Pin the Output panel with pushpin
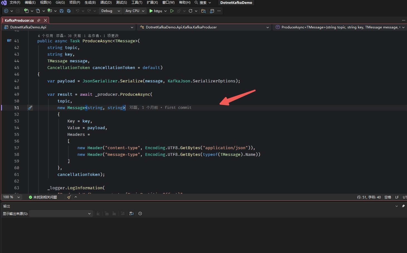The height and width of the screenshot is (253, 407). (x=403, y=206)
